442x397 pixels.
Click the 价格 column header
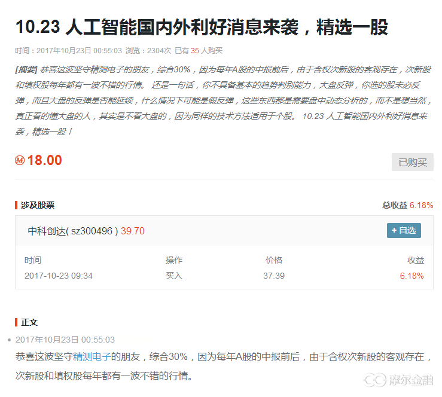tap(274, 260)
